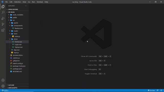Image resolution: width=164 pixels, height=92 pixels.
Task: Open the Run menu
Action: tap(33, 2)
